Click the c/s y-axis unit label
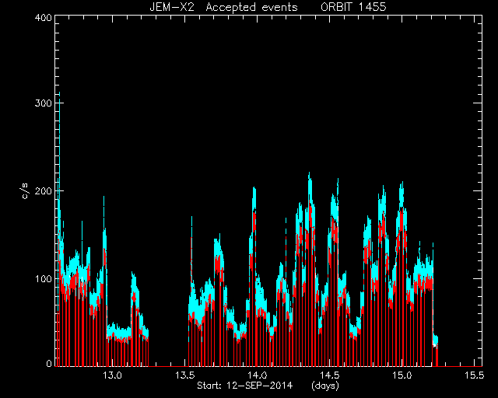 click(x=26, y=191)
